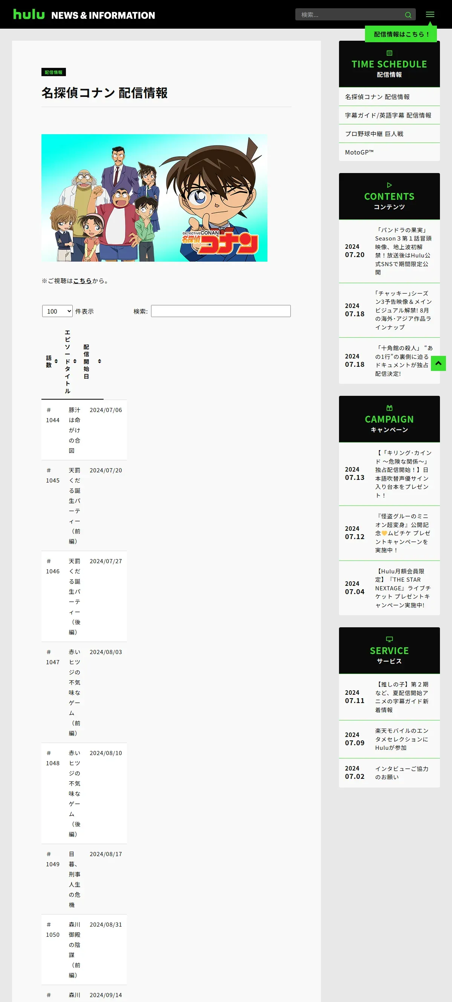
Task: Click the scroll-to-top arrow button
Action: point(438,363)
